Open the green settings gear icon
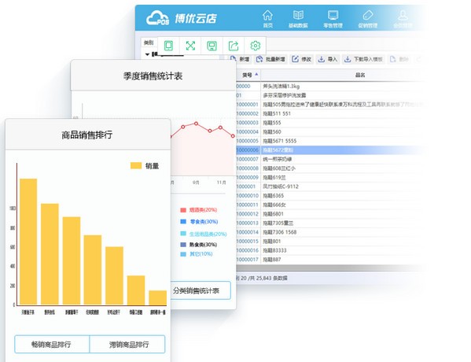 (255, 46)
